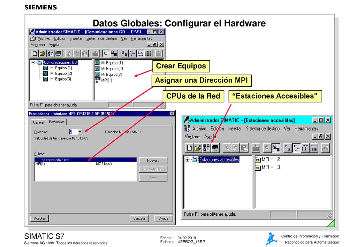The image size is (357, 247).
Task: Select Mi Equipo (2) in the project tree
Action: coord(61,74)
